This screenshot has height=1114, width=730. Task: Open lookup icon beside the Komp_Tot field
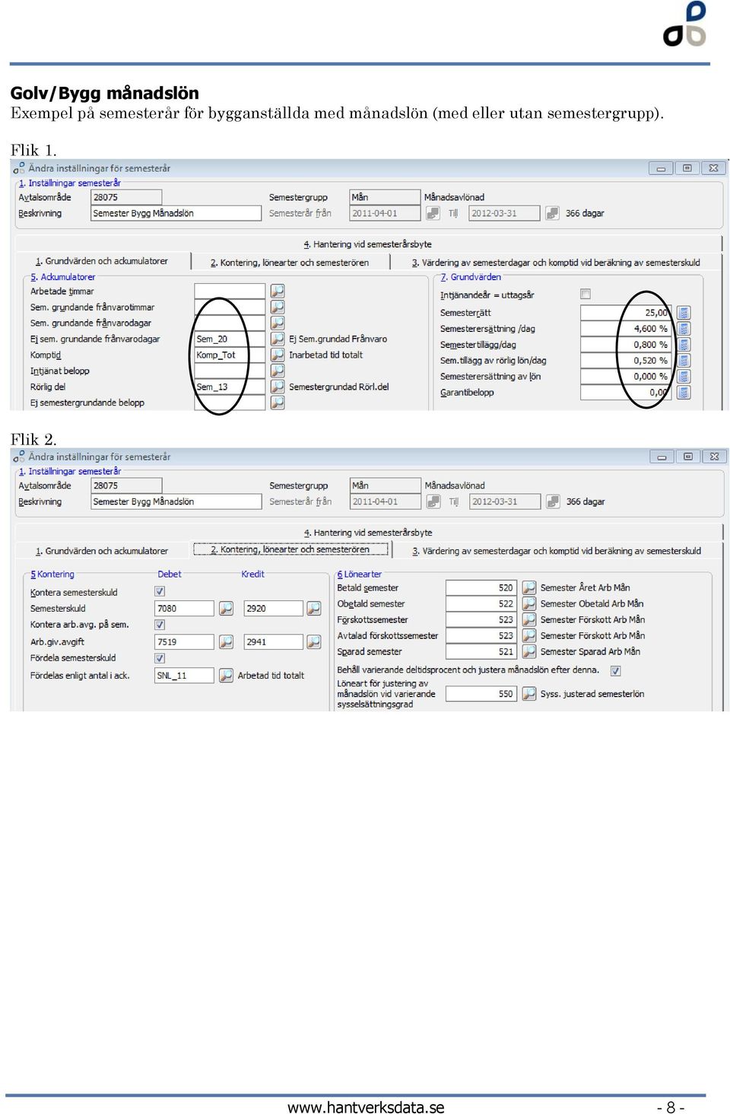click(x=278, y=355)
